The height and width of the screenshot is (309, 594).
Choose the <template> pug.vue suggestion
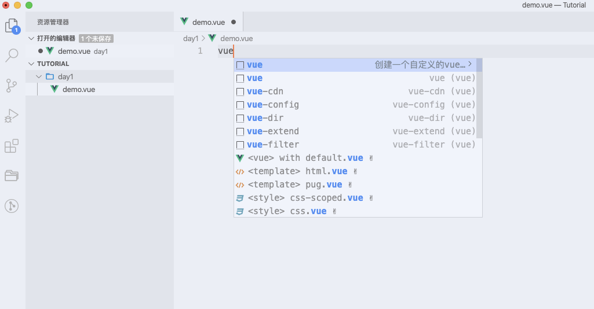(358, 184)
